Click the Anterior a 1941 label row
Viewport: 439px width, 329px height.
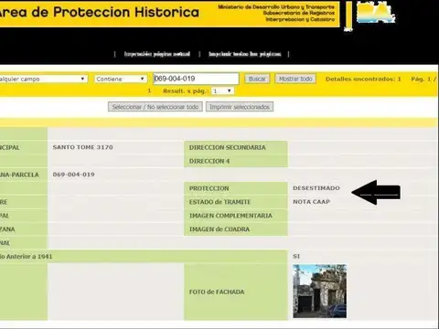144,257
